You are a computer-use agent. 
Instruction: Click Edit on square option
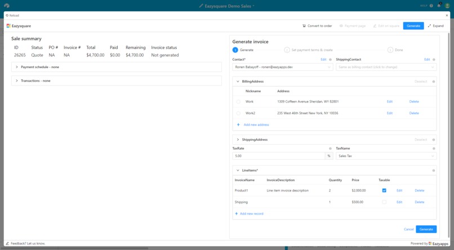coord(386,26)
